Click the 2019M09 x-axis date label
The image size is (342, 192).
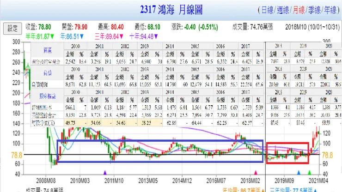pyautogui.click(x=284, y=180)
